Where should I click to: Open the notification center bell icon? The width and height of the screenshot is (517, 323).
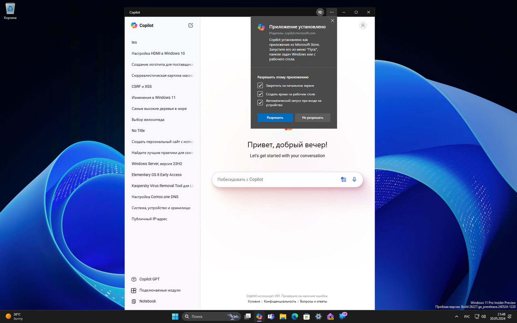(x=509, y=316)
